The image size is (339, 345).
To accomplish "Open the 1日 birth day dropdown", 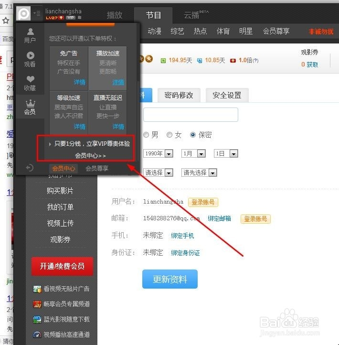I will click(x=226, y=153).
